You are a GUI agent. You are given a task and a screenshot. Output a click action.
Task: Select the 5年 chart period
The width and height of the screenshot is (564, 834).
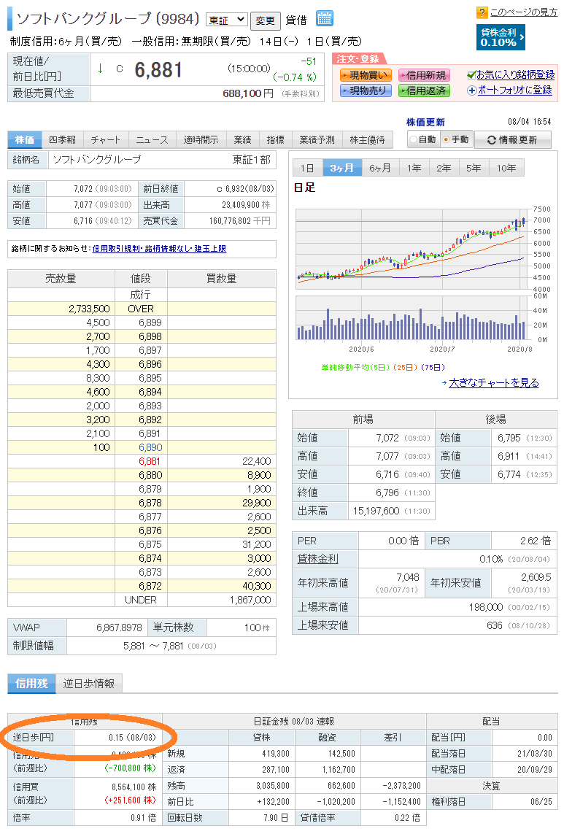click(474, 168)
